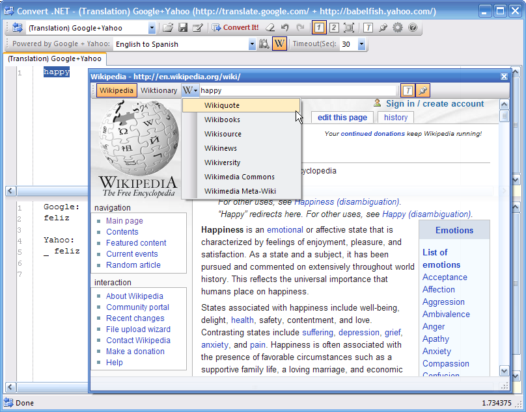526x412 pixels.
Task: Choose Wikinews from the dropdown menu
Action: coord(241,148)
